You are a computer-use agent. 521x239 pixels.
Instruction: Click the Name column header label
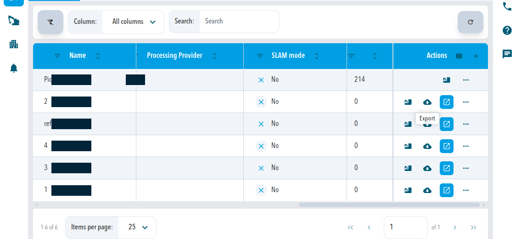[x=78, y=56]
